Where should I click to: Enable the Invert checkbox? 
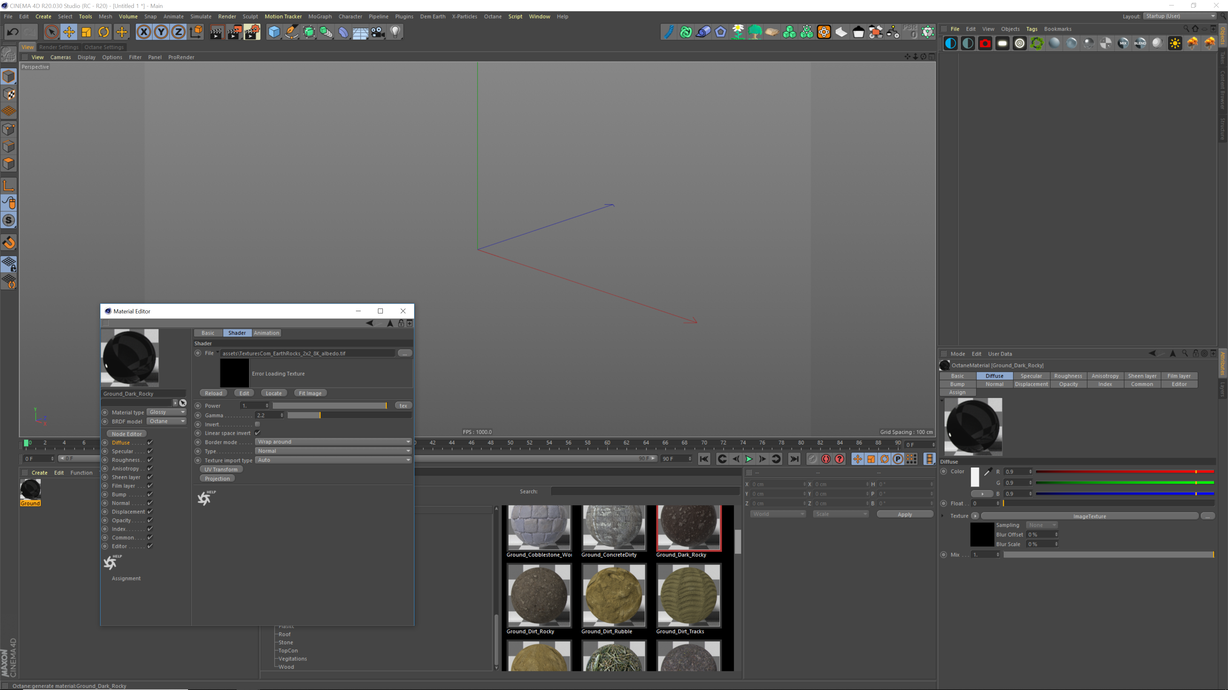pyautogui.click(x=257, y=424)
